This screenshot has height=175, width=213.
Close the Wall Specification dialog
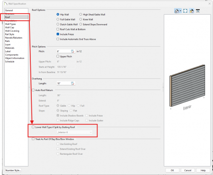pyautogui.click(x=210, y=4)
